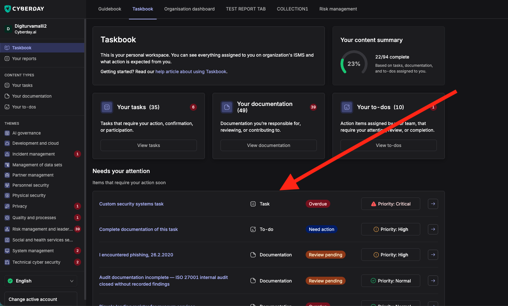The image size is (508, 306).
Task: Click the Your to-dos card icon
Action: pos(347,107)
